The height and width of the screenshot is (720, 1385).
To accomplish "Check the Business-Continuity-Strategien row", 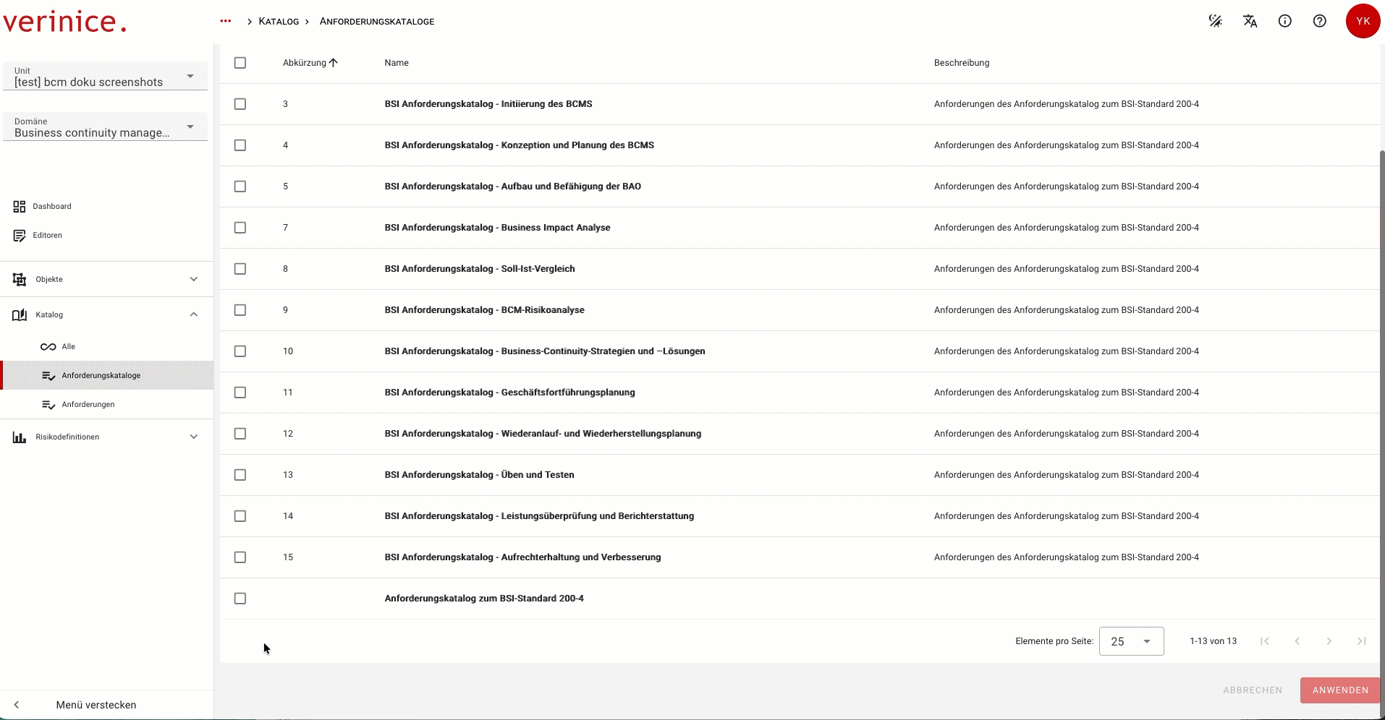I will pyautogui.click(x=240, y=351).
